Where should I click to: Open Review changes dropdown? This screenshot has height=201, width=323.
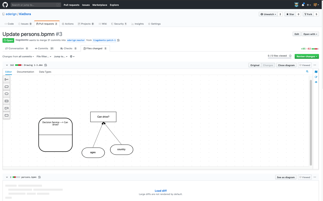307,57
